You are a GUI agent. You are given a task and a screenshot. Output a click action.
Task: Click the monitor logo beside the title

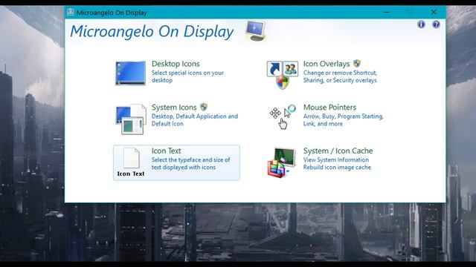pos(256,31)
